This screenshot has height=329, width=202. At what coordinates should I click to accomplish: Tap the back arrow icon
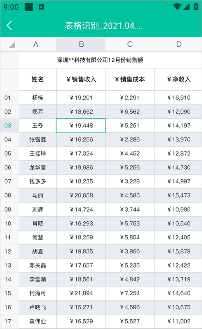coord(9,25)
